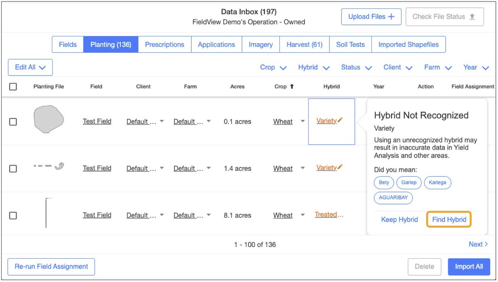This screenshot has height=282, width=498.
Task: Open Client dropdown in the 0.1 acres row
Action: (162, 121)
